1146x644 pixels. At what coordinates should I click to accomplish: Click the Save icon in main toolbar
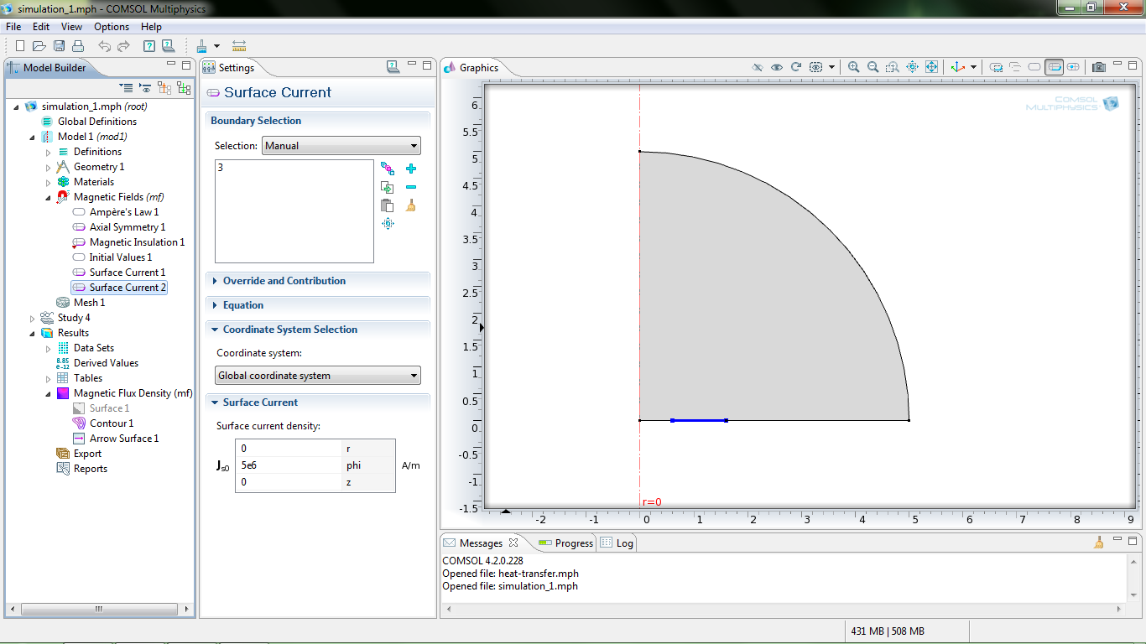pyautogui.click(x=60, y=46)
